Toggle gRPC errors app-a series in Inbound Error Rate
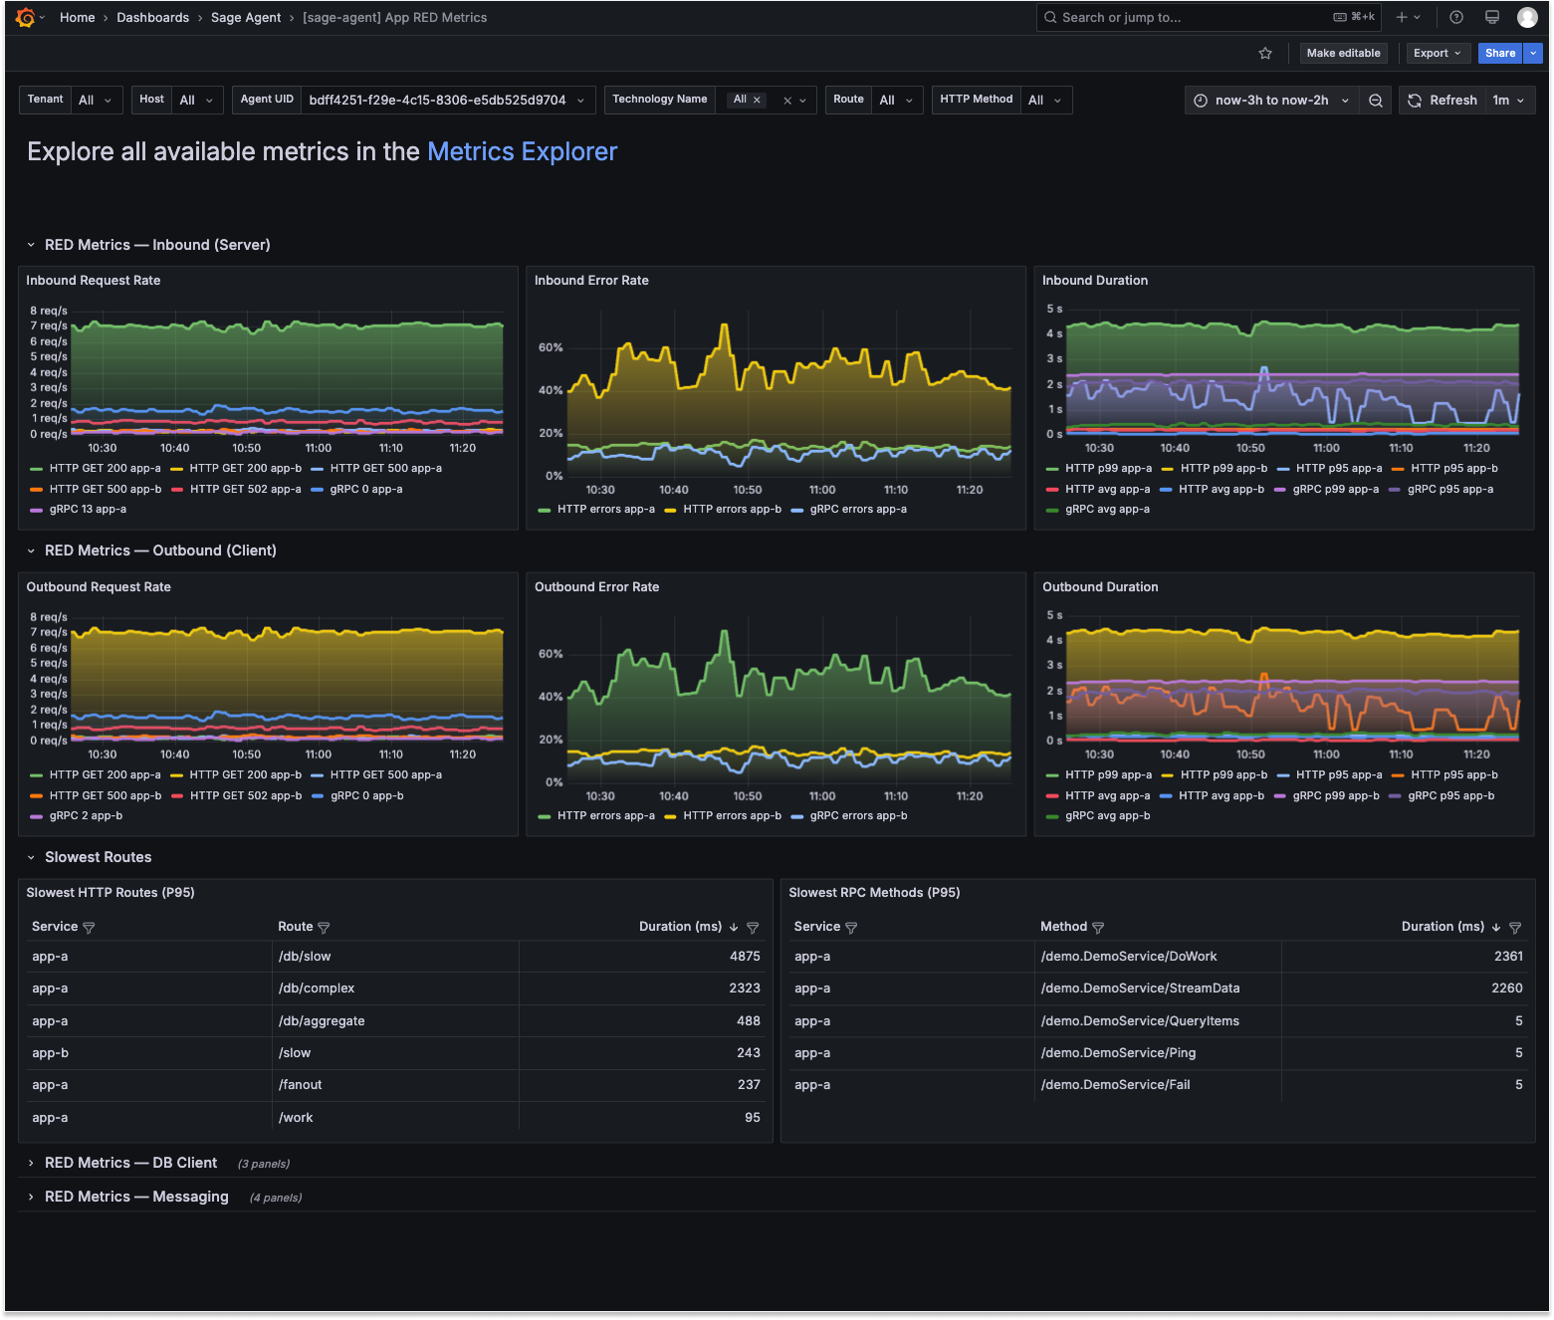 849,510
